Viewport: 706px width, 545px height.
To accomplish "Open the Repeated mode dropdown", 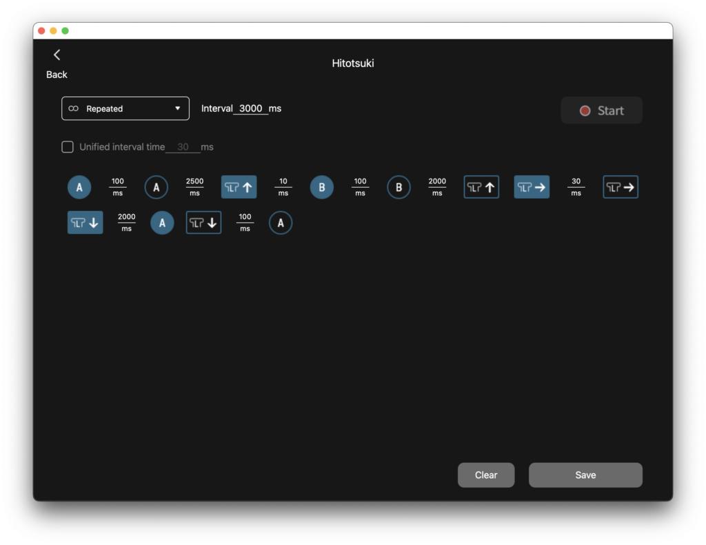I will pos(125,108).
